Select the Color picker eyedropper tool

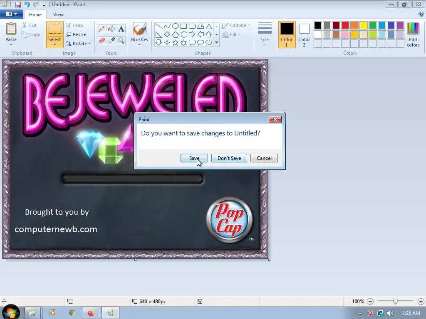(111, 41)
